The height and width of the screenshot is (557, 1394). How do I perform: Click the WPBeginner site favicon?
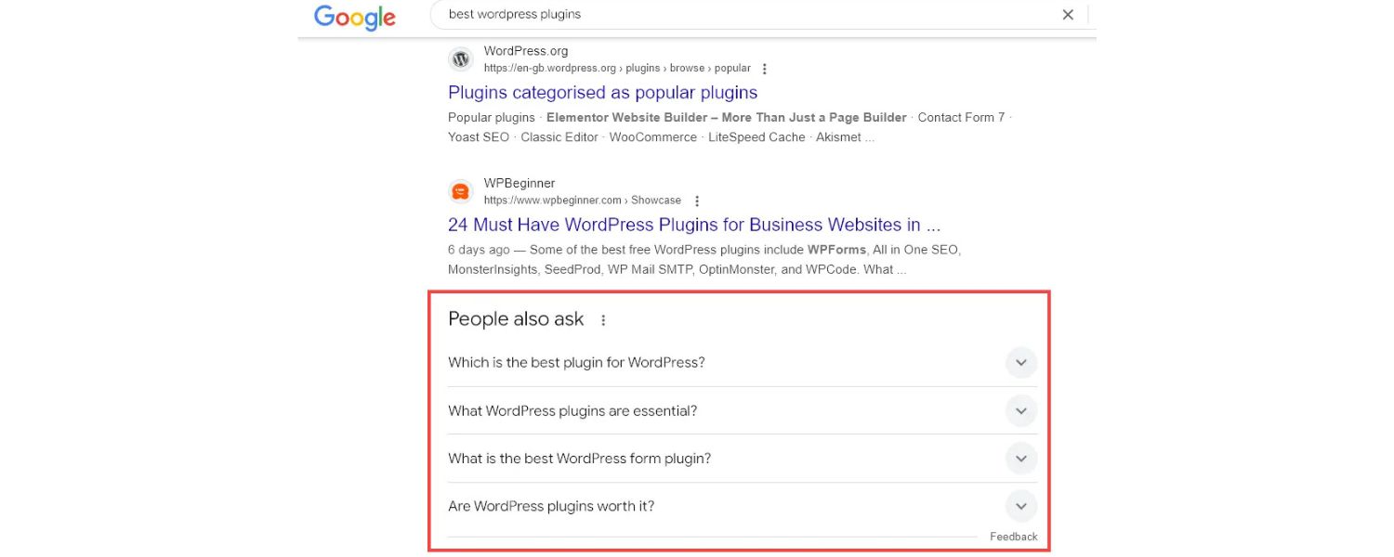click(x=460, y=191)
